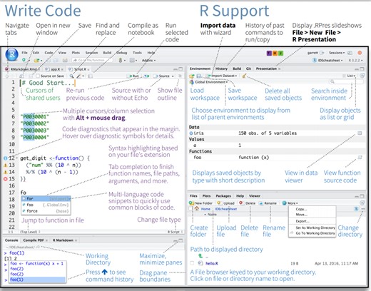Click the green J collaborator swatch
Image resolution: width=371 pixels, height=291 pixels.
(x=280, y=53)
